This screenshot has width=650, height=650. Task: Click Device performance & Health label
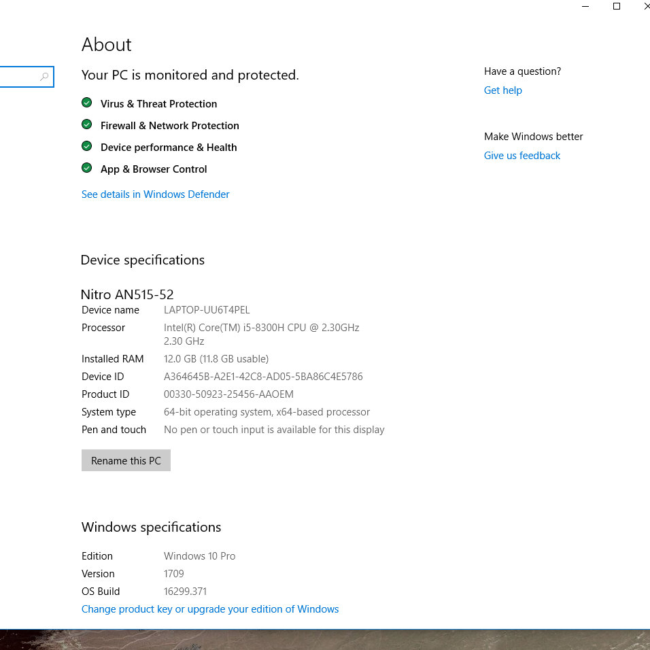pos(169,148)
